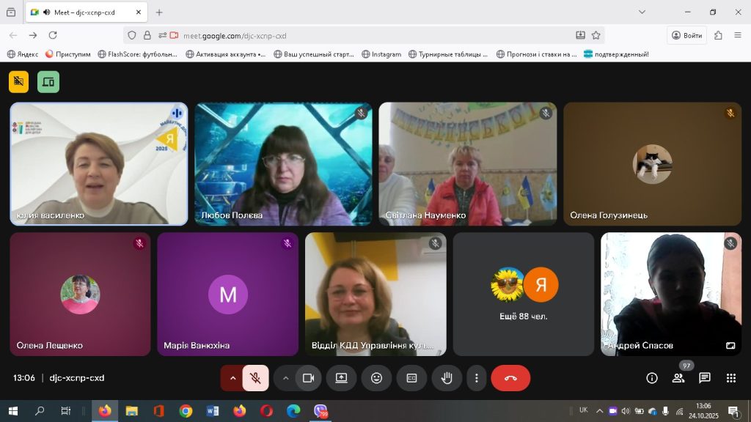Open the activities grid icon
This screenshot has width=751, height=422.
pos(731,378)
